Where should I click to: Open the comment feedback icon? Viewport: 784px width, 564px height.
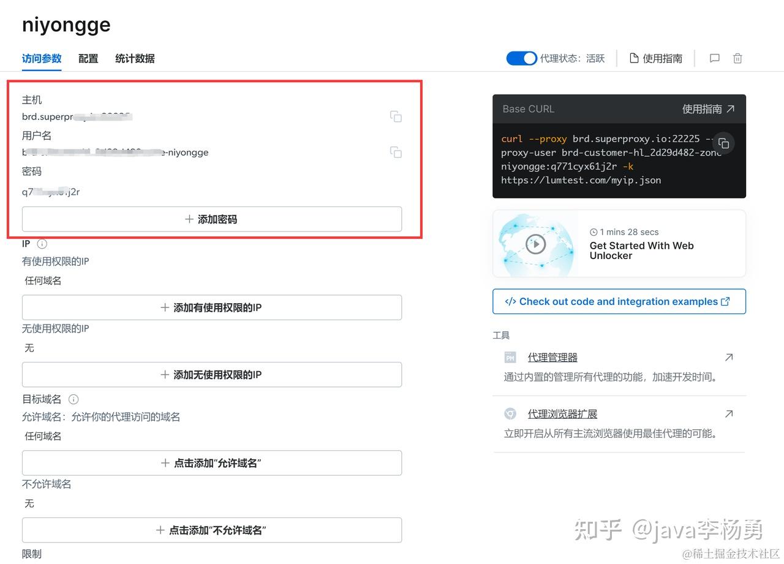714,58
